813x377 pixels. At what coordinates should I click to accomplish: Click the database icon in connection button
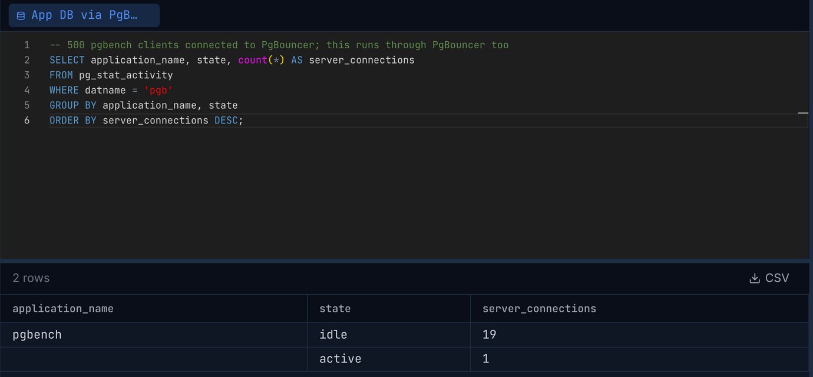[x=21, y=16]
